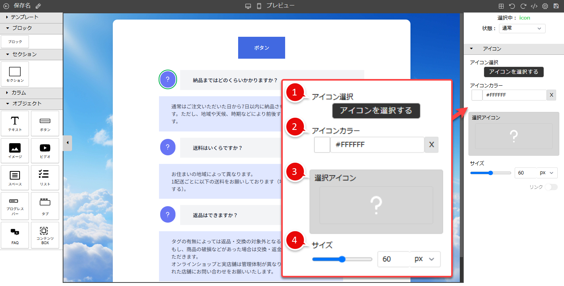Screen dimensions: 564x286
Task: Click the undo icon in top toolbar
Action: [x=512, y=6]
